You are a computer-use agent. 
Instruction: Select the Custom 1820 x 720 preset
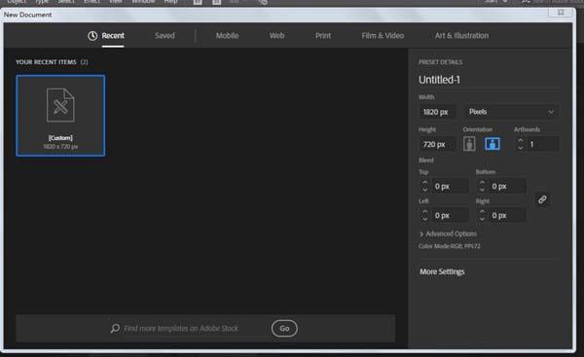(60, 116)
